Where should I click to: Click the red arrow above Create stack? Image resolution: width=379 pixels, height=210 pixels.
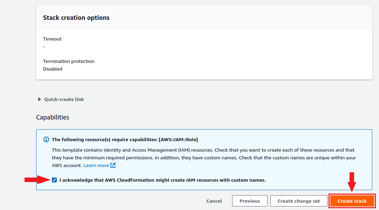click(352, 182)
